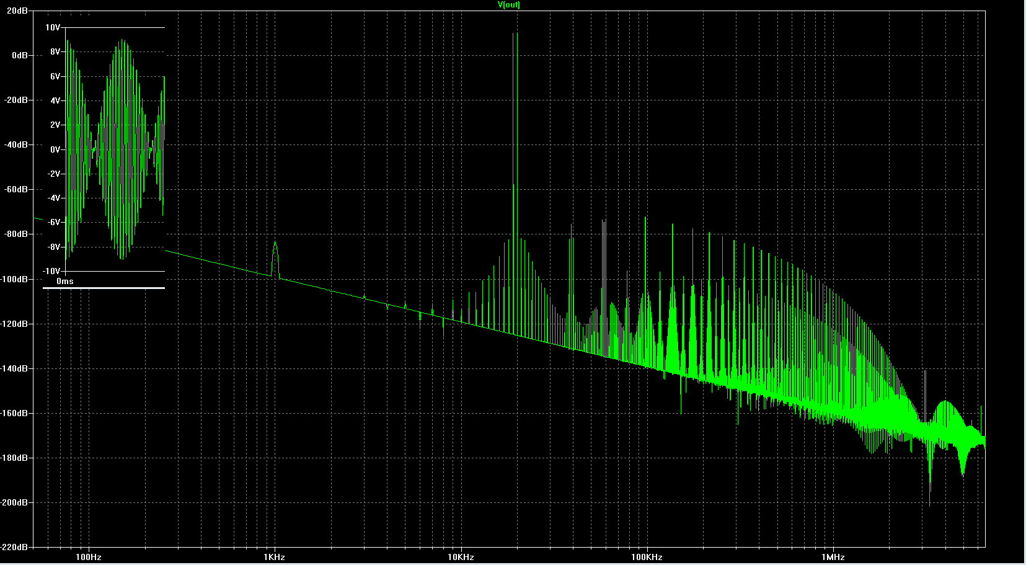
Task: Click the -180dB axis label
Action: click(14, 458)
